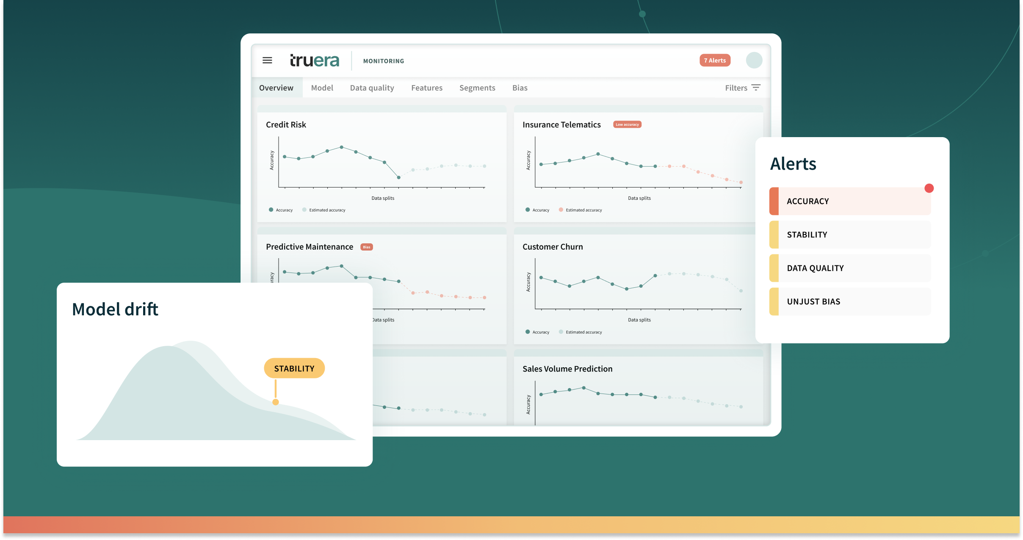Click the Accuracy alert indicator dot

pyautogui.click(x=930, y=188)
